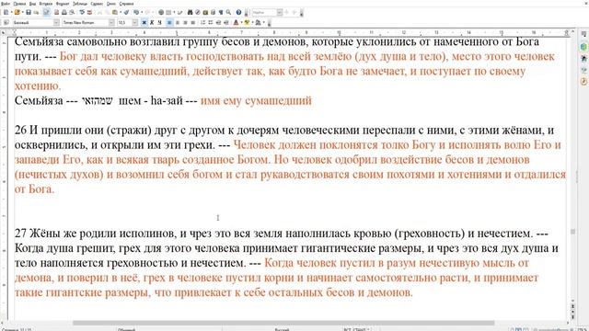This screenshot has height=331, width=589.
Task: Open the Times New Roman font dropdown
Action: 111,22
